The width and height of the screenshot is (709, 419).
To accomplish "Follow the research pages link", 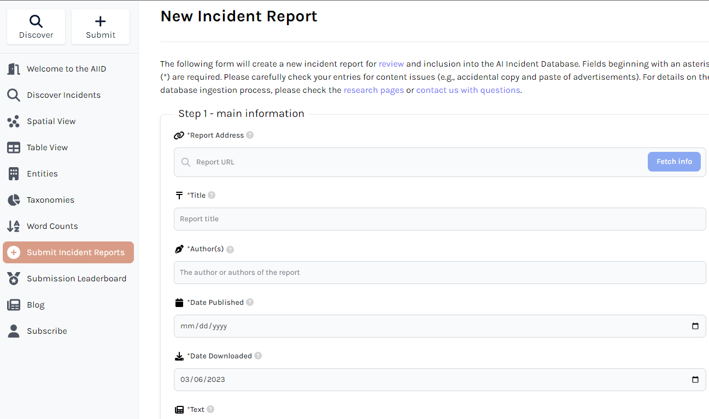I will (x=374, y=90).
